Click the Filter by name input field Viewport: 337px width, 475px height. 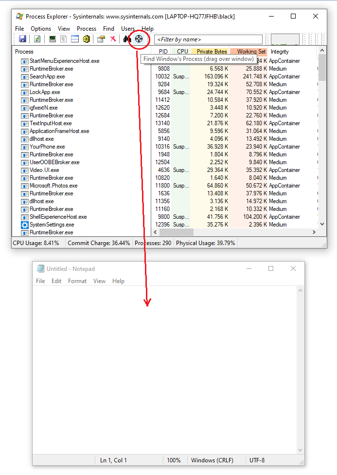tap(208, 39)
